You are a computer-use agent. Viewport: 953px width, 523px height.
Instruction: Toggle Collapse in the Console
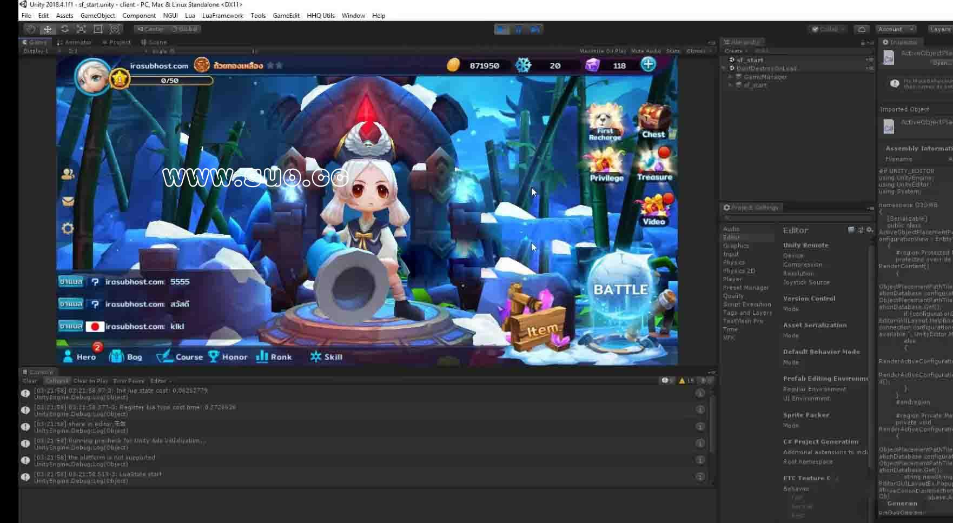click(56, 381)
